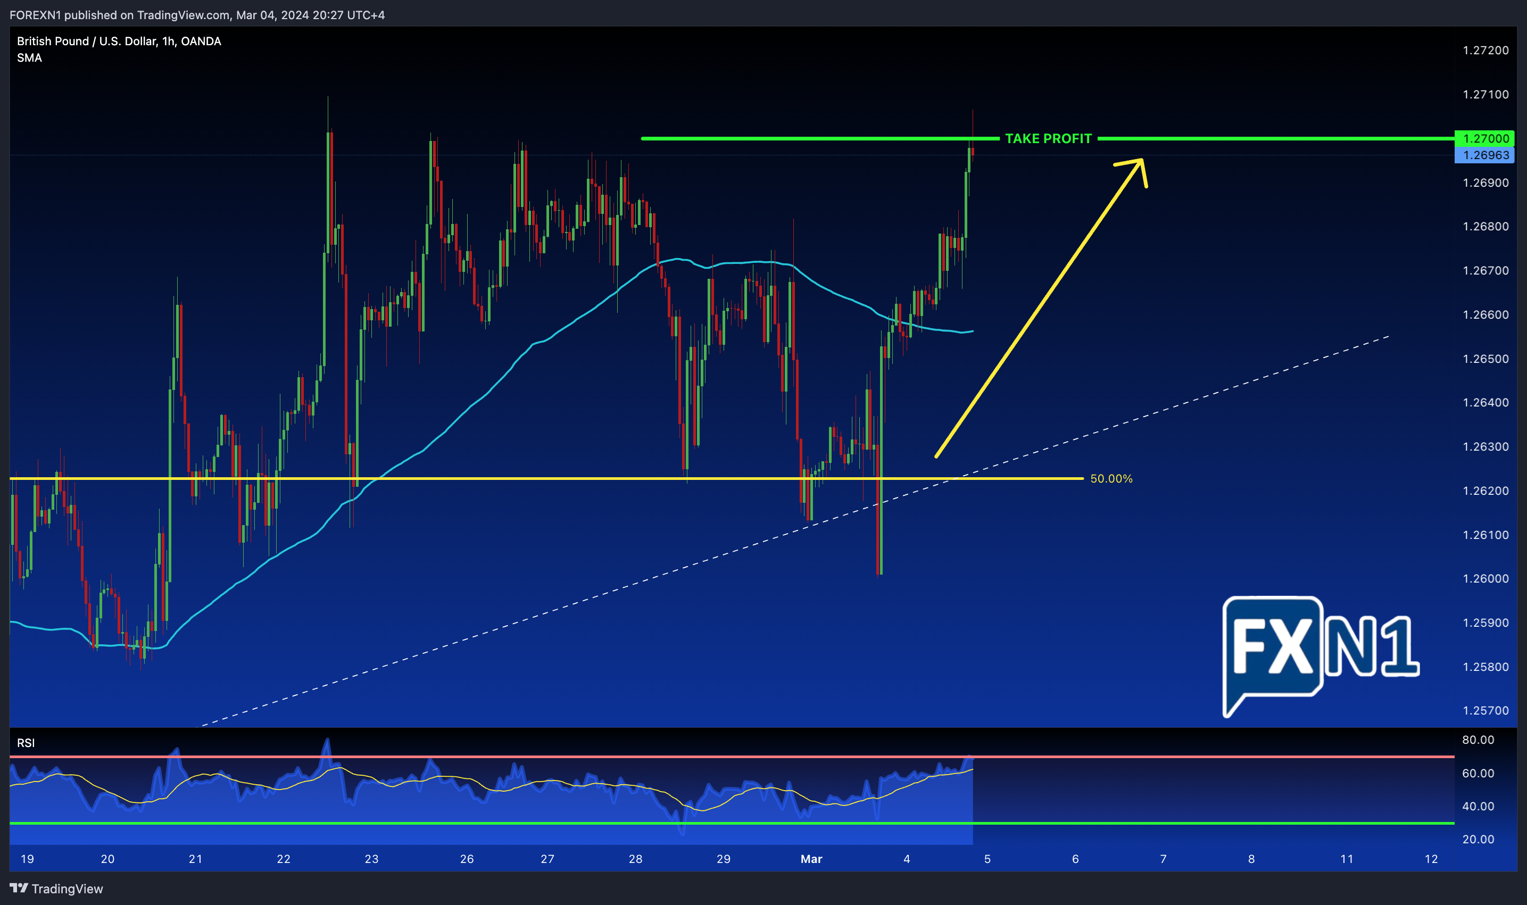Click the RSI 20.00 scale label
The image size is (1527, 905).
tap(1478, 839)
